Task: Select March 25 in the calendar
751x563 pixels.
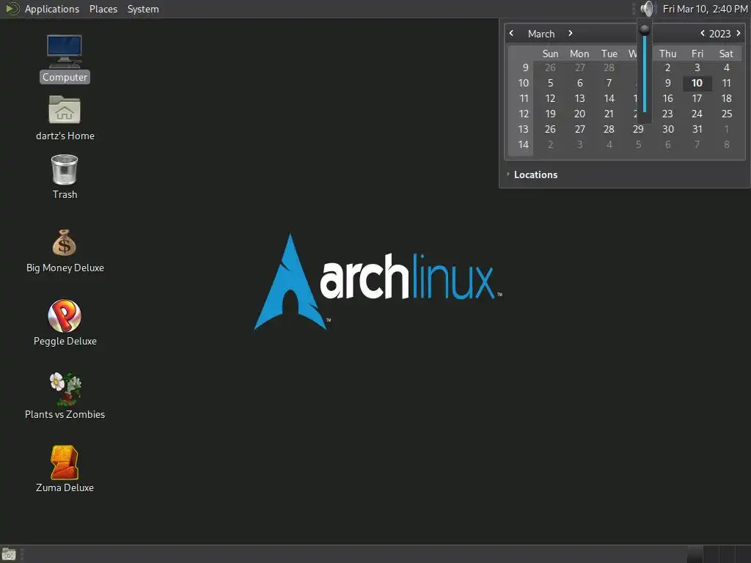Action: click(727, 114)
